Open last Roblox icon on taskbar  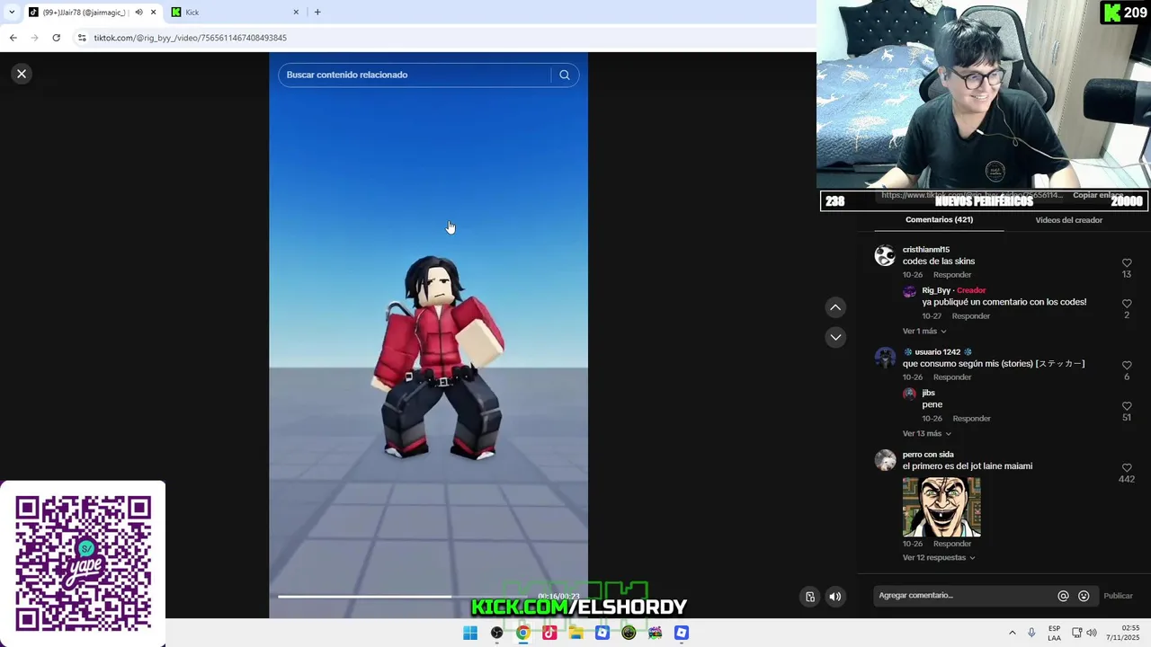point(682,633)
